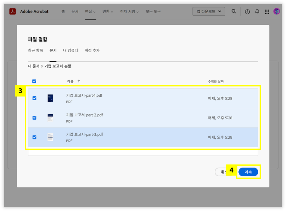This screenshot has width=286, height=211.
Task: Open the notifications bell icon
Action: tap(257, 11)
